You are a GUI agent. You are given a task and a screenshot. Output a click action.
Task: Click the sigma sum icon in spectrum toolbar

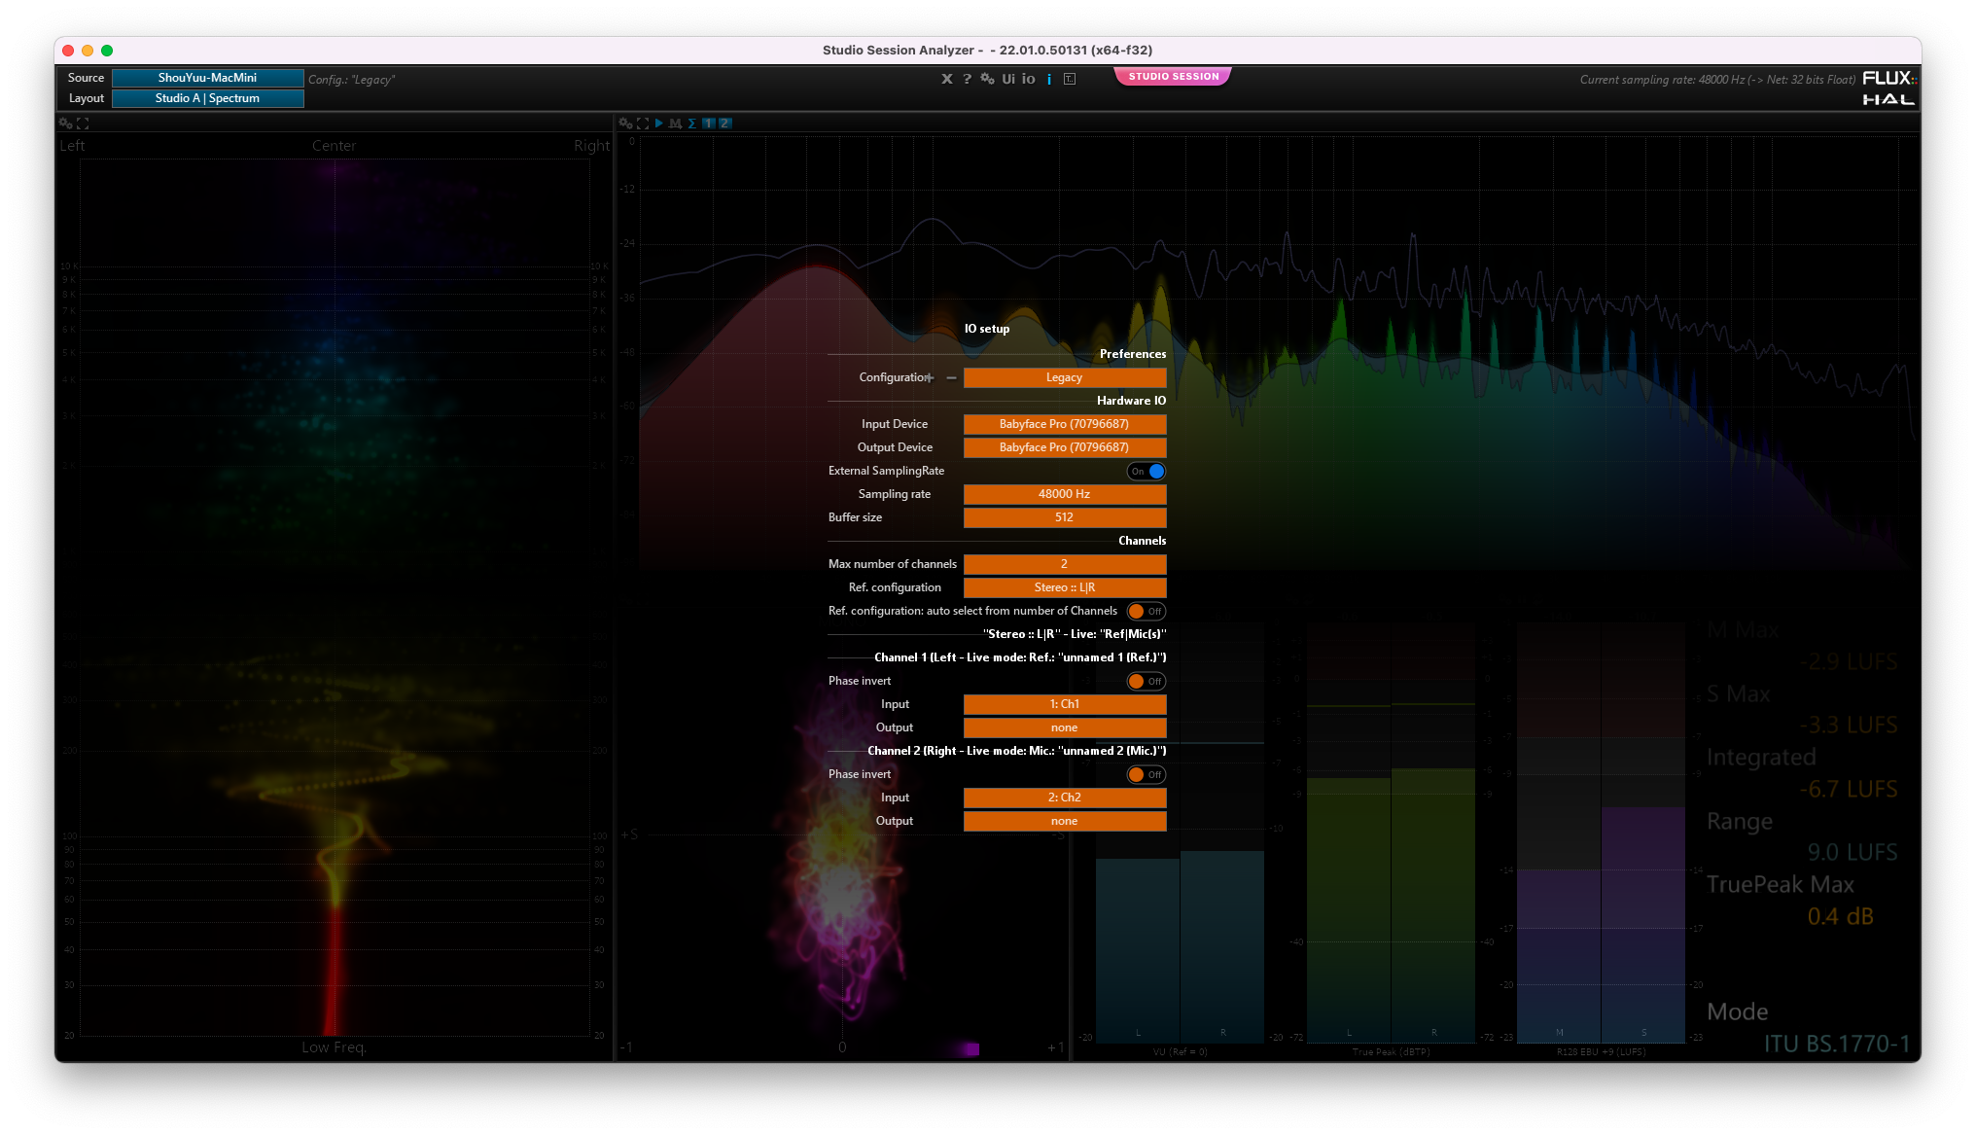691,124
